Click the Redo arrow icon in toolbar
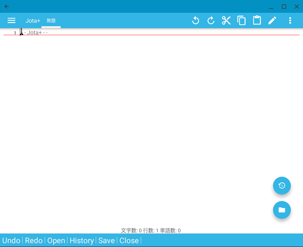The height and width of the screenshot is (247, 303). coord(211,20)
